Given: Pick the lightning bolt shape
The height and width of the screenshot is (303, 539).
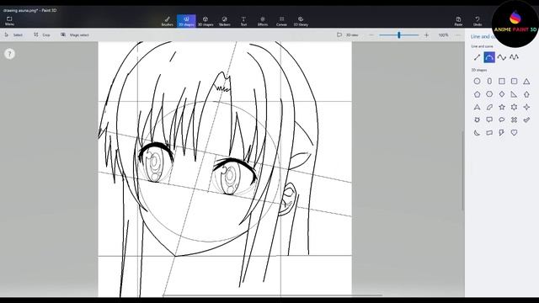Looking at the screenshot, I should (x=502, y=133).
